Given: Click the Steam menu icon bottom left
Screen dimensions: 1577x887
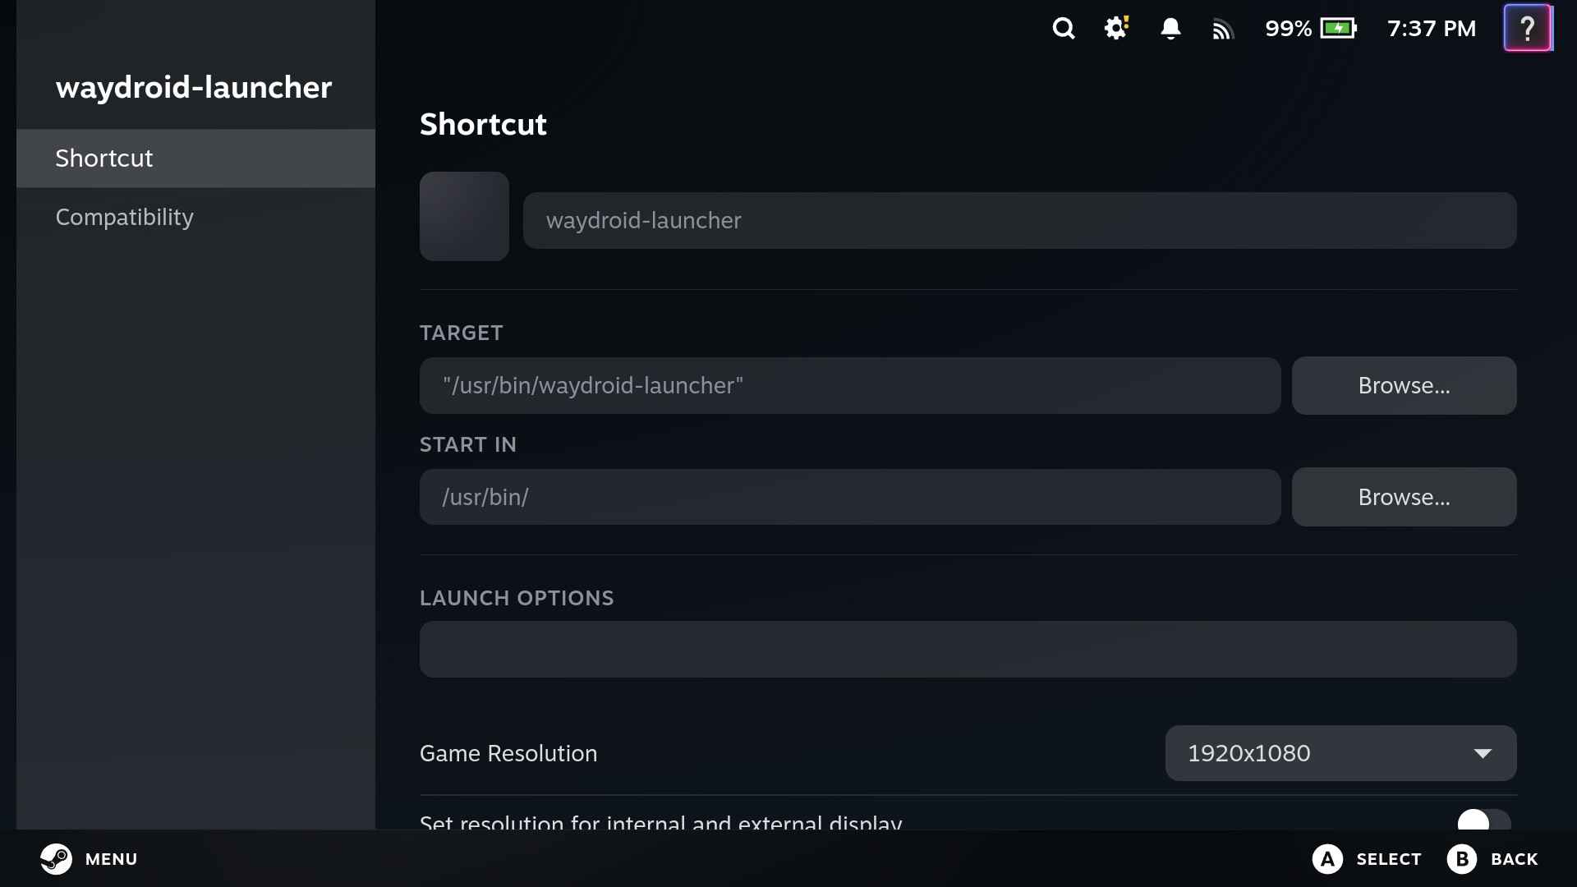Looking at the screenshot, I should coord(57,859).
